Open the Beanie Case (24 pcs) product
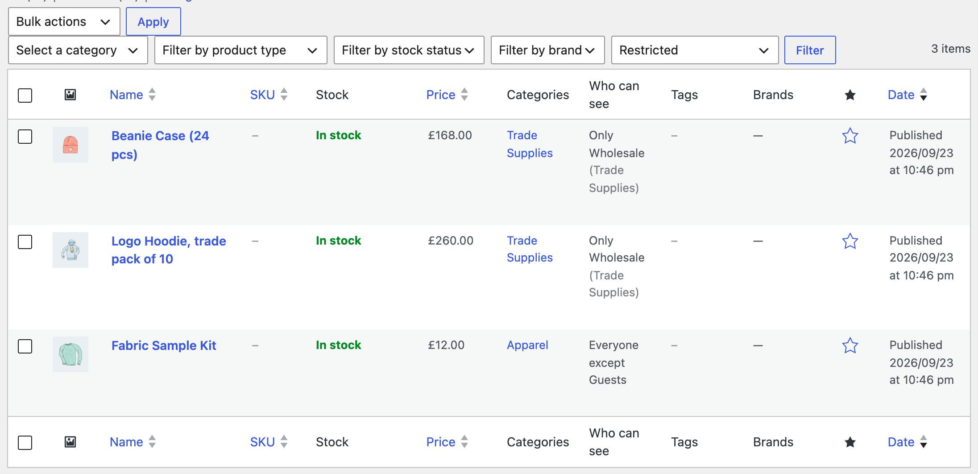 pos(160,145)
